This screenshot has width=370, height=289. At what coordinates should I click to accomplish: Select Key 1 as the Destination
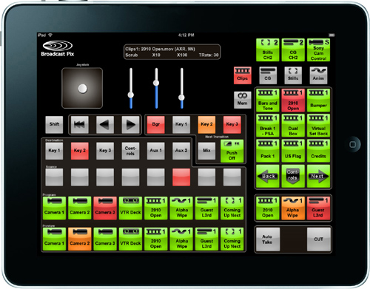pos(54,151)
